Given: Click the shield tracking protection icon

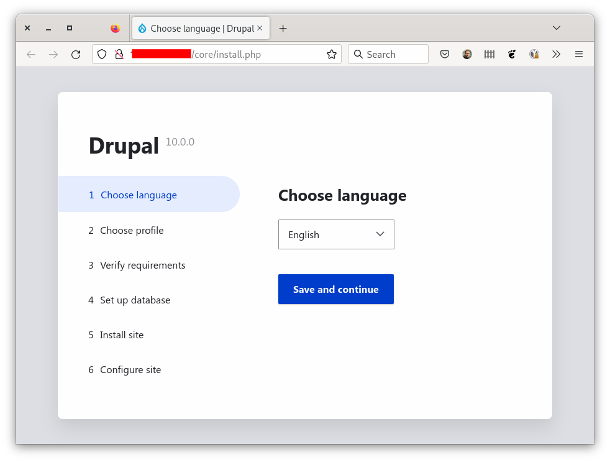Looking at the screenshot, I should tap(101, 54).
